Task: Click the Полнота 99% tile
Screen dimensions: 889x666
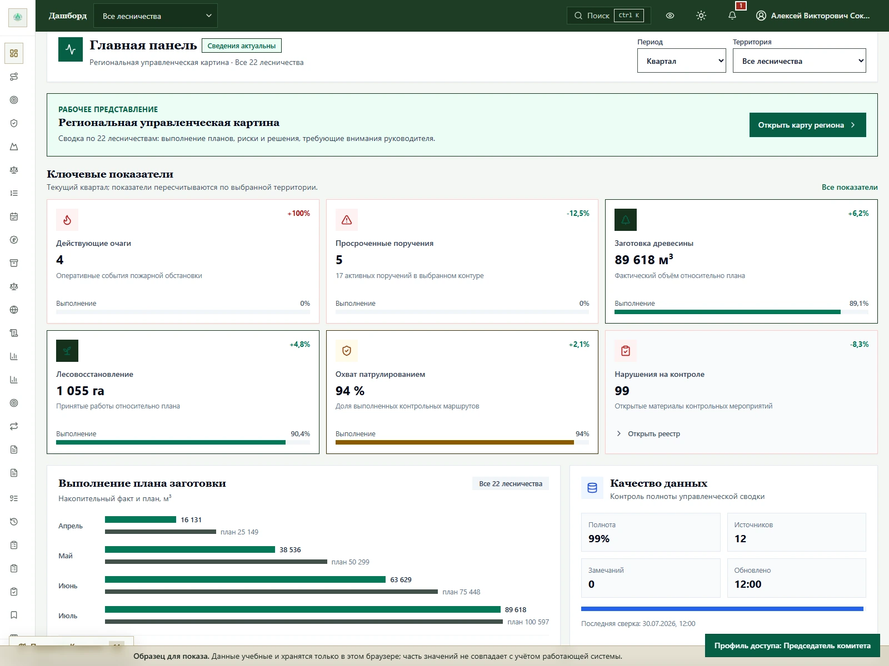Action: click(x=651, y=532)
